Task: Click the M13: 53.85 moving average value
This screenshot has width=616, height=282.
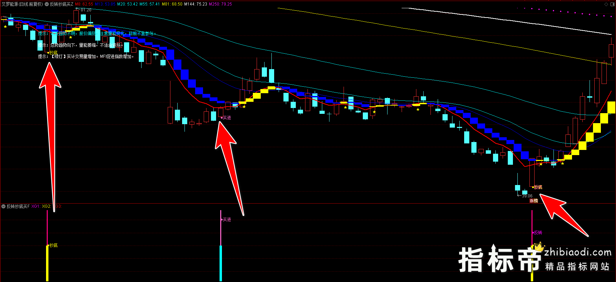Action: pyautogui.click(x=105, y=4)
